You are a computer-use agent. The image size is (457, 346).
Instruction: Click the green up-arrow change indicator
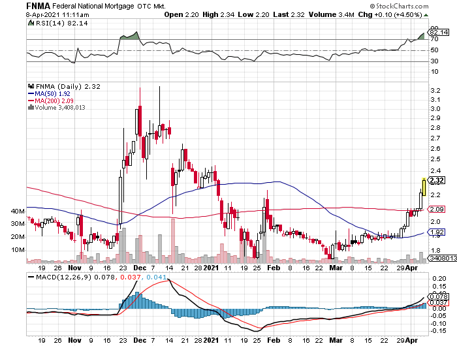click(426, 15)
